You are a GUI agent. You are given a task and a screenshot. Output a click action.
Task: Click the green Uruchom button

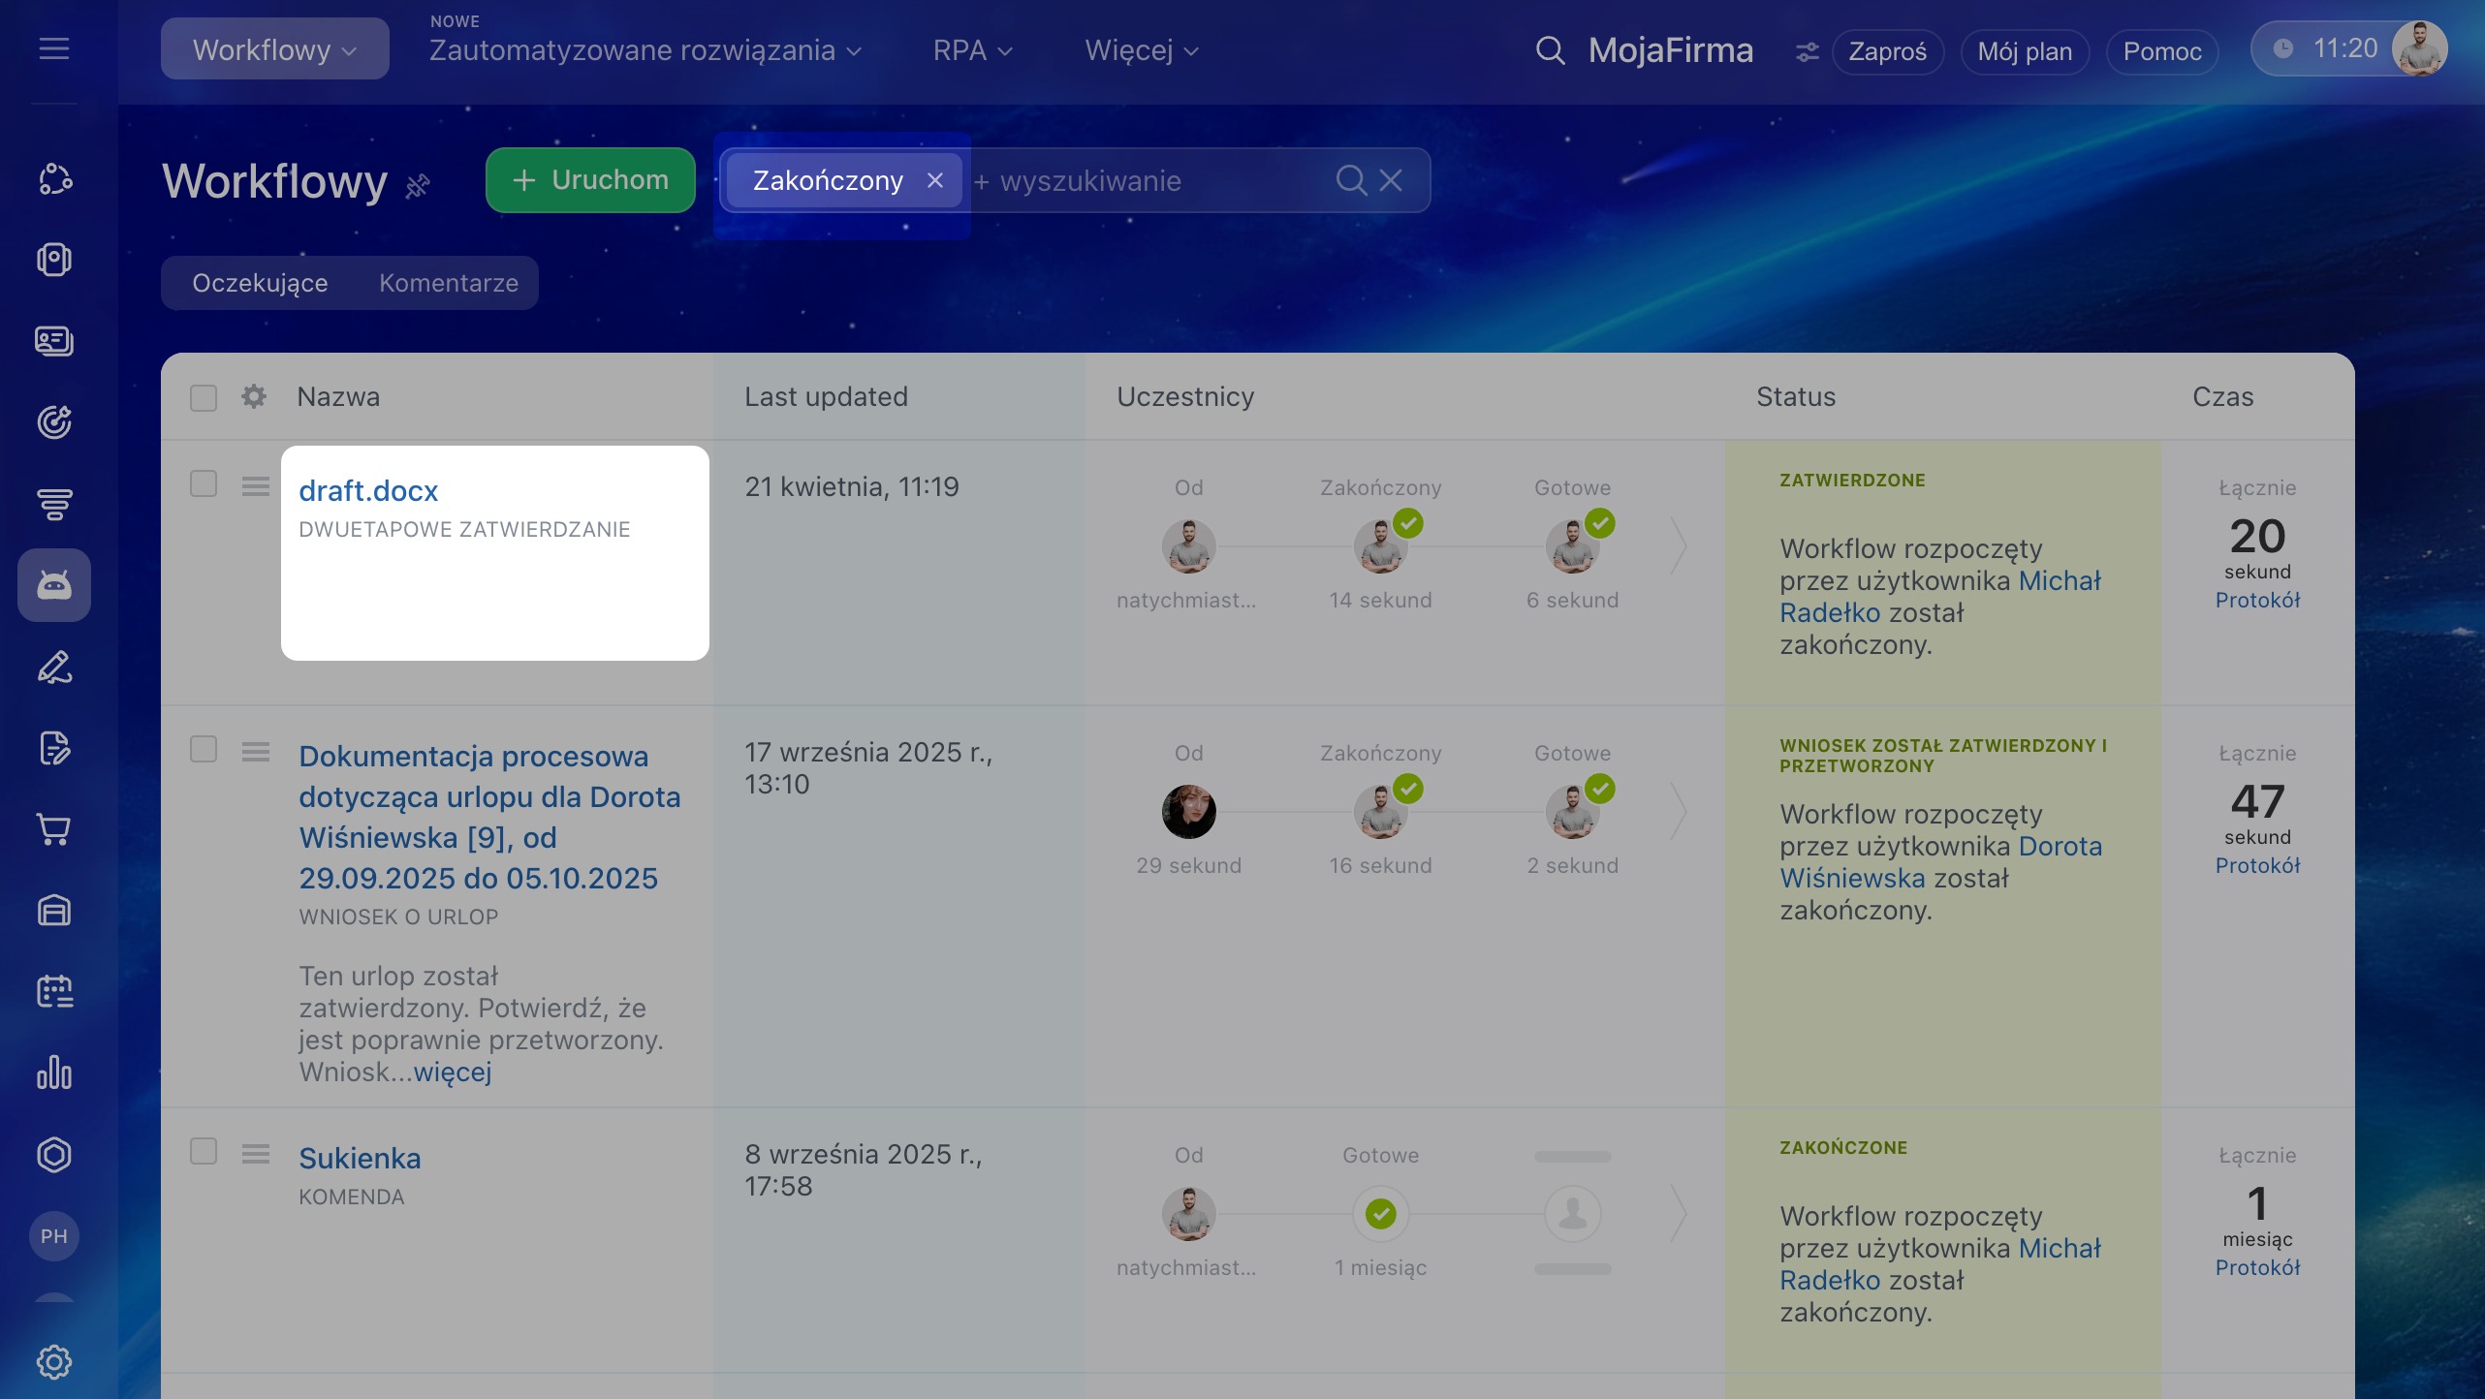pos(590,180)
